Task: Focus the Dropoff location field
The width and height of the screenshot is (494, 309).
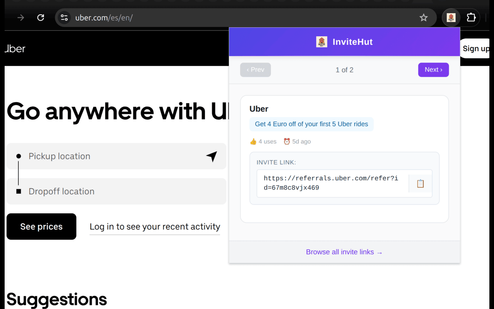Action: tap(116, 191)
